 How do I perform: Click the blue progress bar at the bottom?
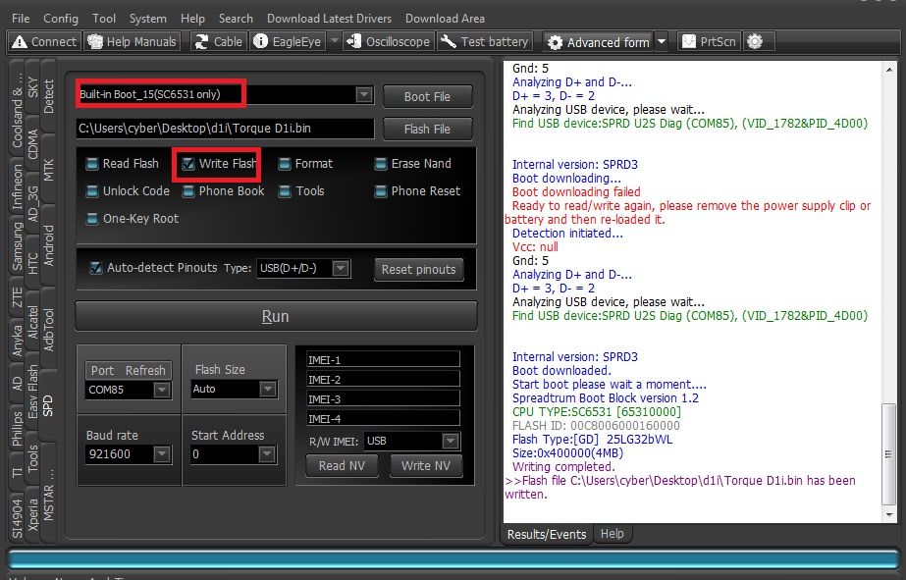tap(452, 559)
